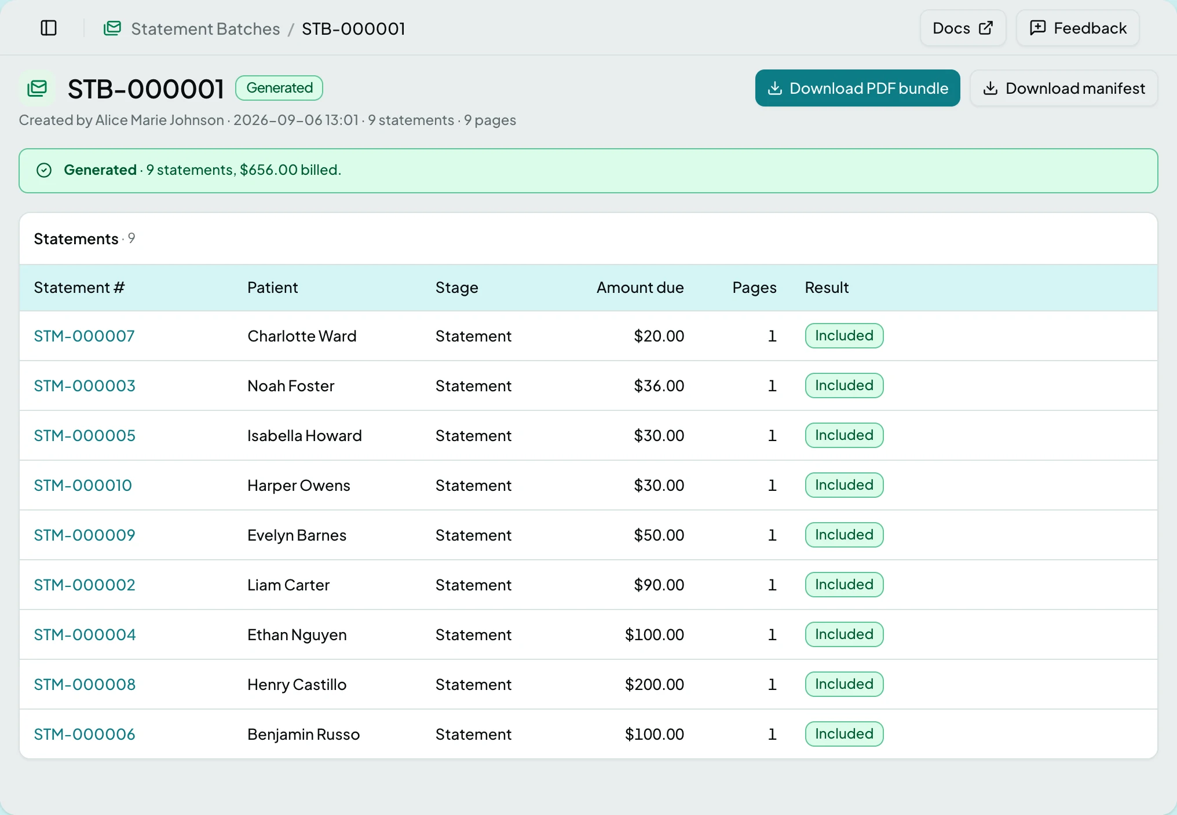Click patient name Isabella Howard
This screenshot has width=1177, height=815.
click(x=305, y=436)
